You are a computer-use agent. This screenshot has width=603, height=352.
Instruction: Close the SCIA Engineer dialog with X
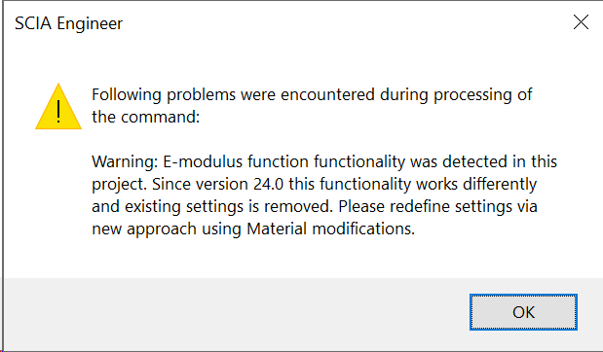tap(581, 22)
